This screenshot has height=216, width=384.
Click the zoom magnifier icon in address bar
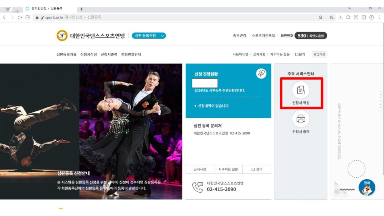[x=321, y=17]
